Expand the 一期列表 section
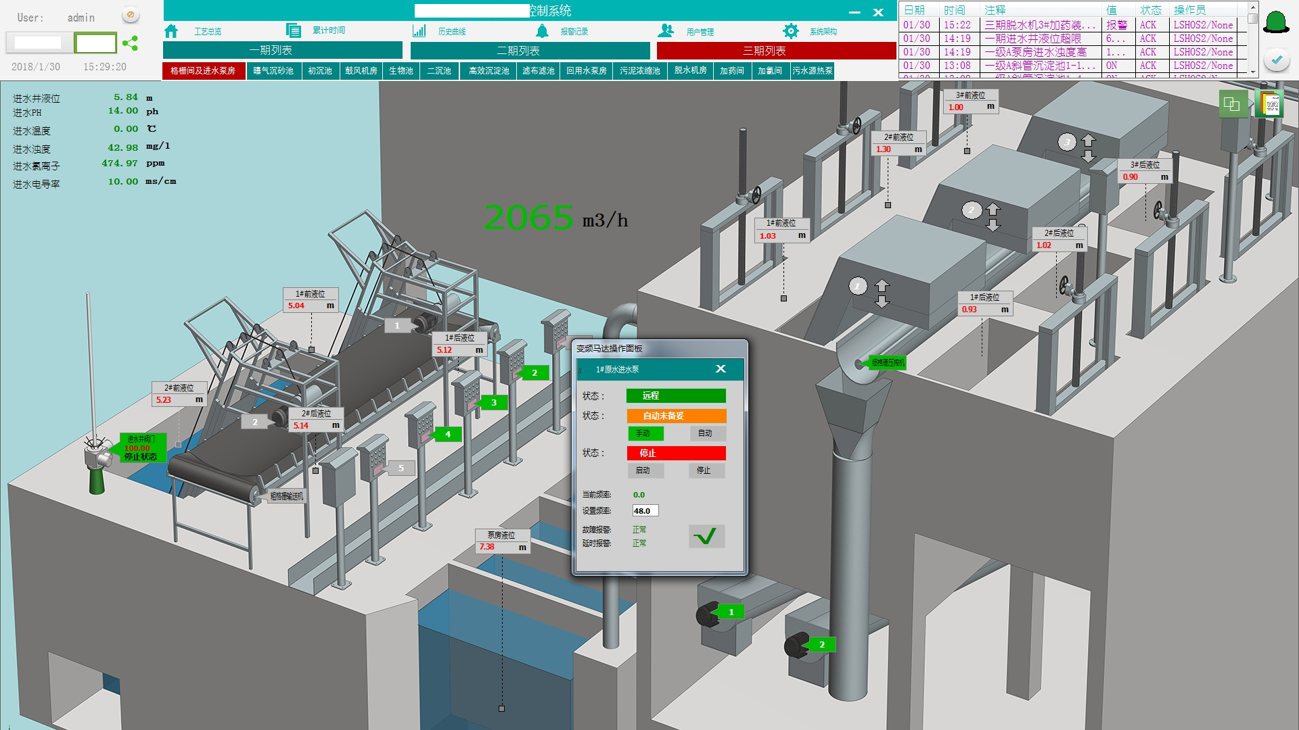 (x=283, y=51)
